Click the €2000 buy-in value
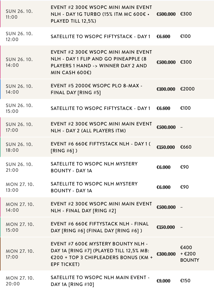 coord(187,89)
